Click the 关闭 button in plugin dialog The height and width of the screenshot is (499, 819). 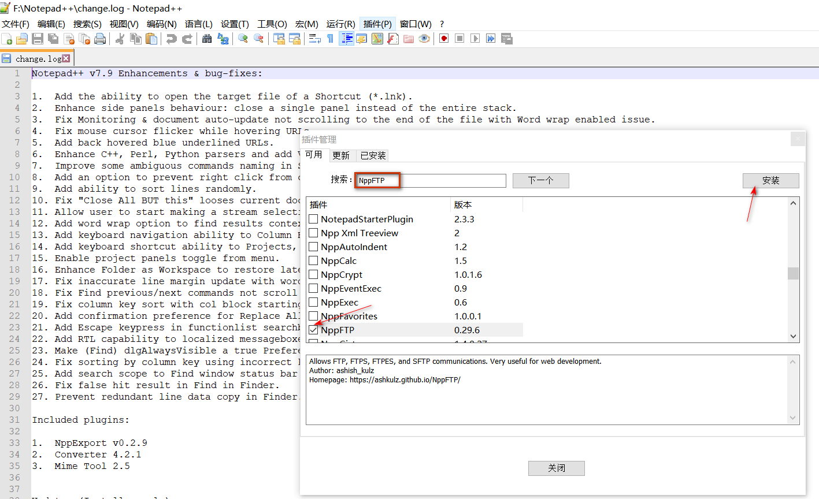pos(557,468)
